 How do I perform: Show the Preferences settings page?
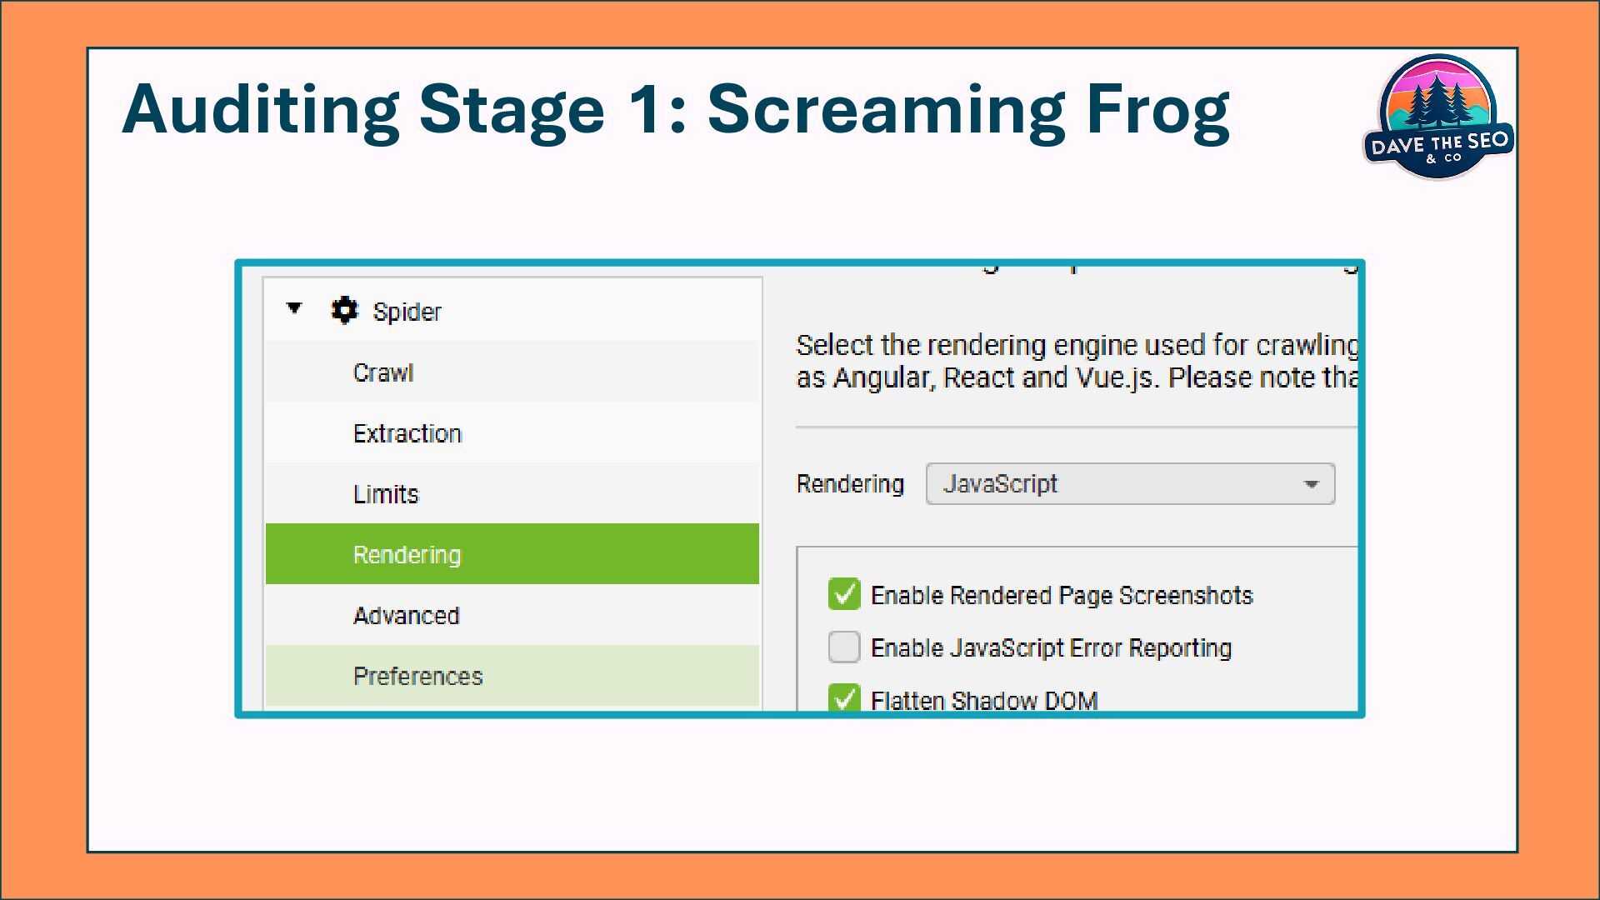[x=417, y=676]
